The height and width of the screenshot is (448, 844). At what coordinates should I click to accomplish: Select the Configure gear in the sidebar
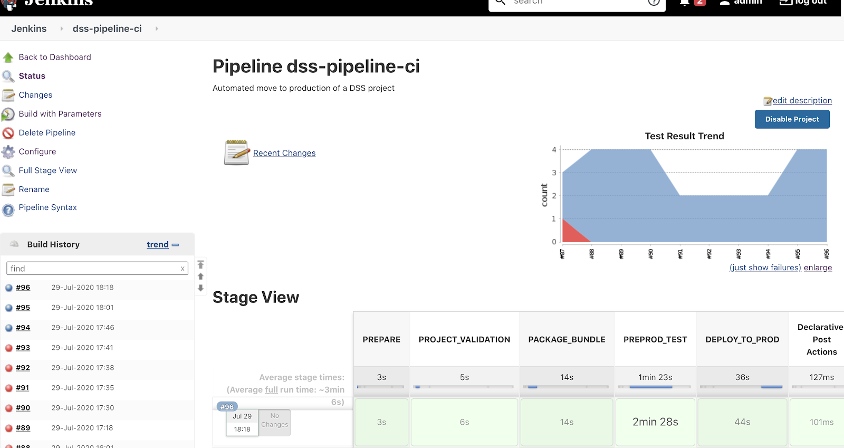pos(8,151)
